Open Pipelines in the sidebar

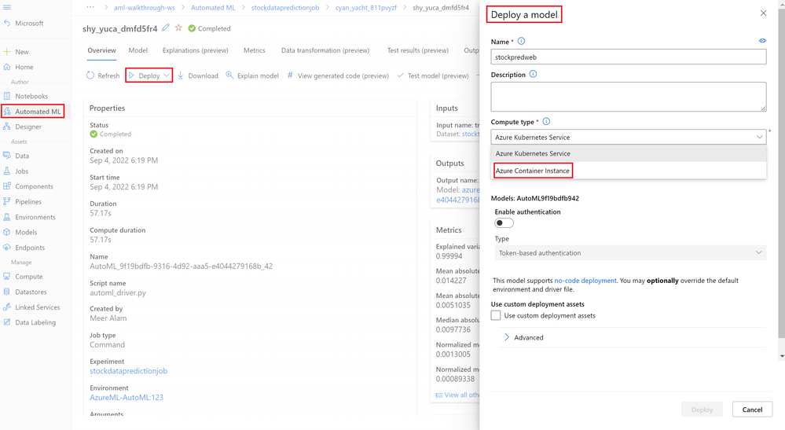point(28,201)
